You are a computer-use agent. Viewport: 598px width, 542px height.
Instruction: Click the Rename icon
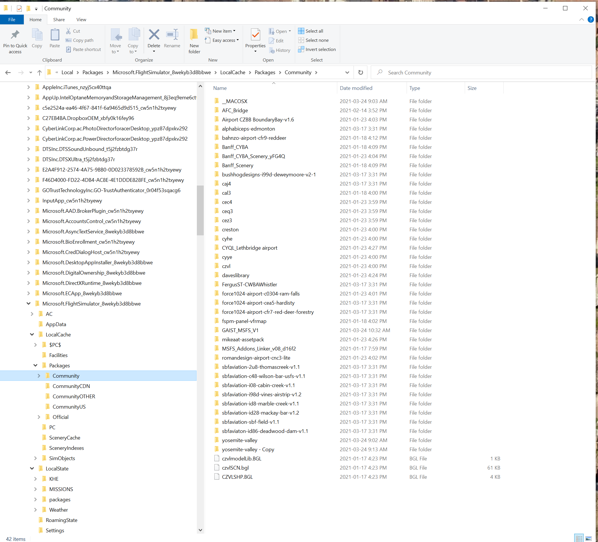[x=172, y=35]
